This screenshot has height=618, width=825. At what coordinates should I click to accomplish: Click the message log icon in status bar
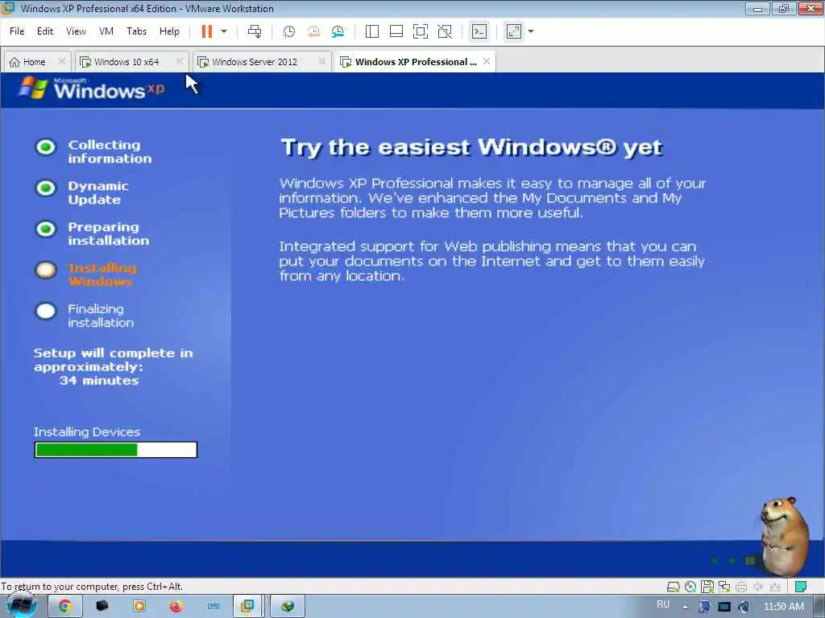(801, 587)
